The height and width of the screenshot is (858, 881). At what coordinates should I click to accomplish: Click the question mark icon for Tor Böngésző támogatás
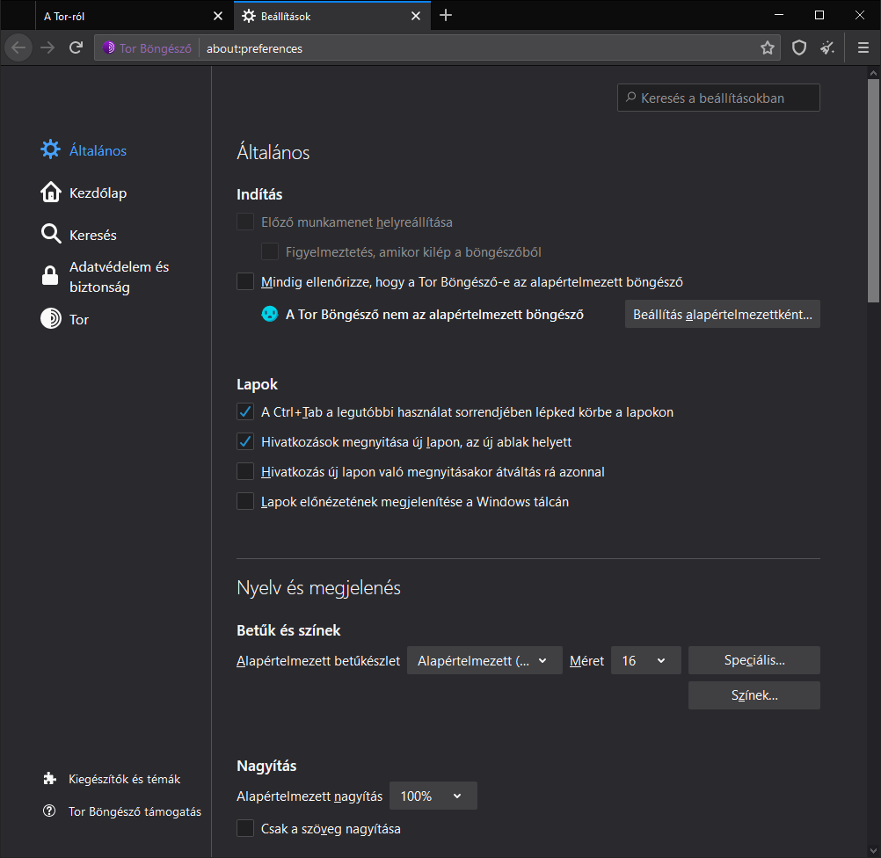pyautogui.click(x=49, y=811)
